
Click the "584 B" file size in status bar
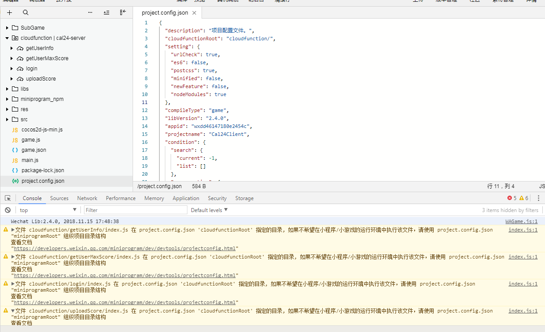coord(199,186)
